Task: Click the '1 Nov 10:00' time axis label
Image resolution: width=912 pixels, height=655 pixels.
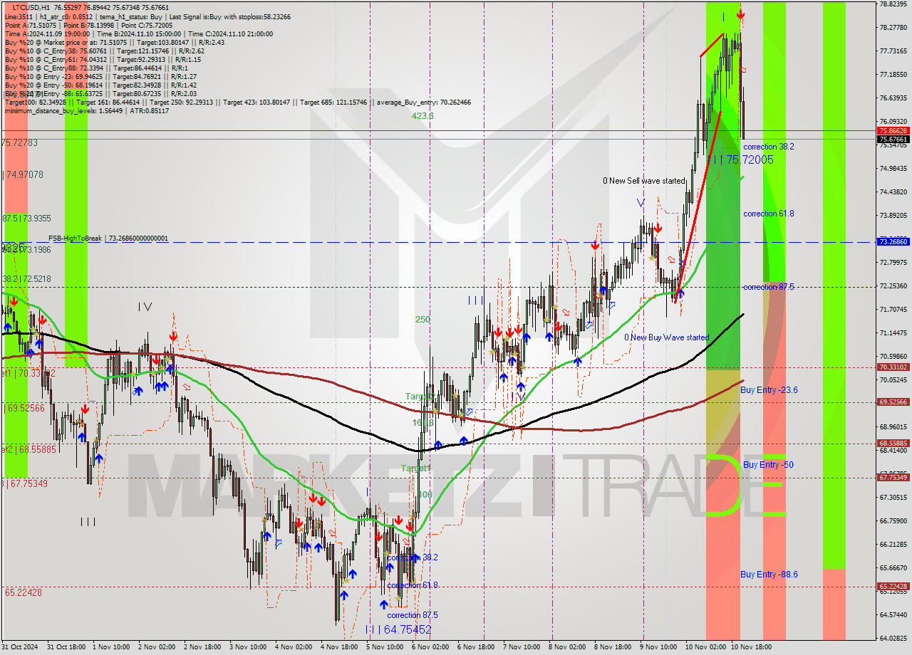Action: click(x=113, y=647)
